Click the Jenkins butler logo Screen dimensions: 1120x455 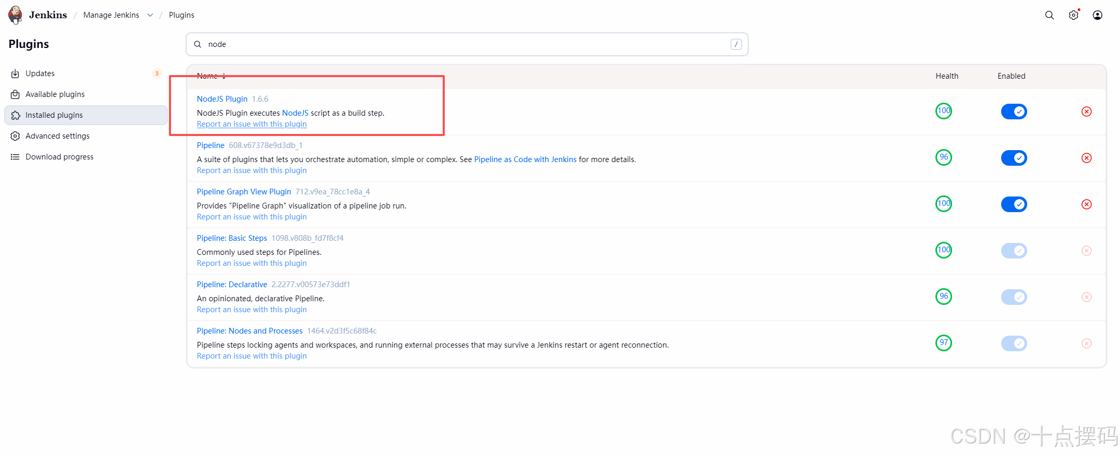click(16, 15)
